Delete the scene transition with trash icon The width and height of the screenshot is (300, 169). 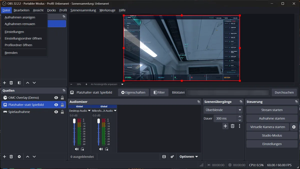coord(232,126)
